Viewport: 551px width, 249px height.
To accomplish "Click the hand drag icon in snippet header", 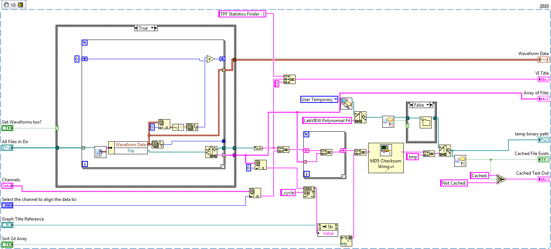I will click(x=6, y=5).
